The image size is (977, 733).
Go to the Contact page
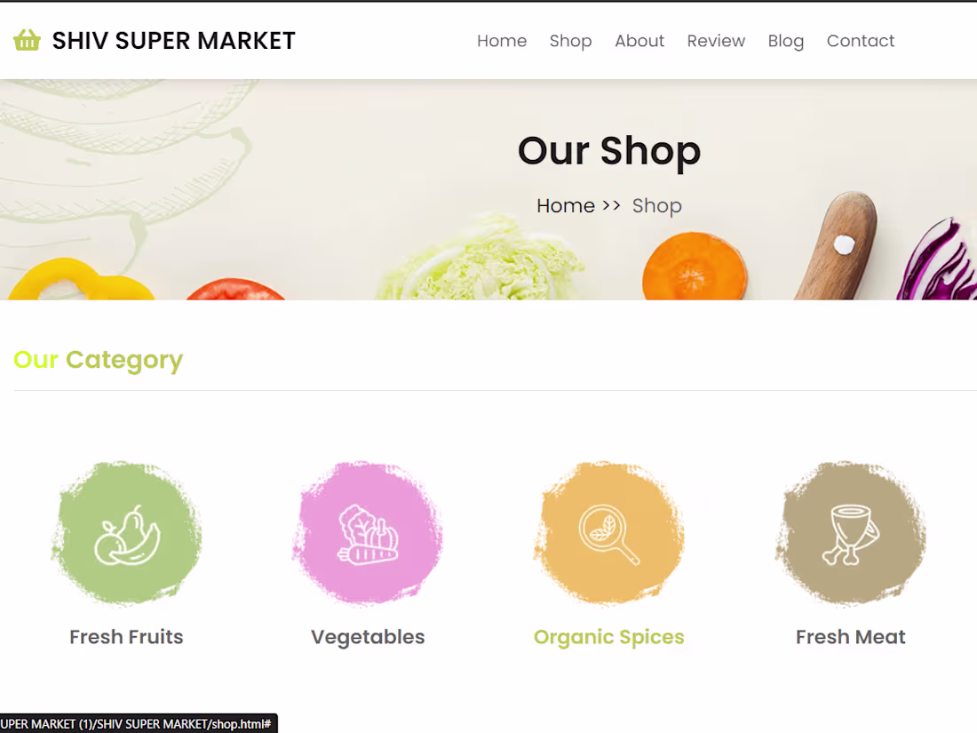pyautogui.click(x=861, y=41)
